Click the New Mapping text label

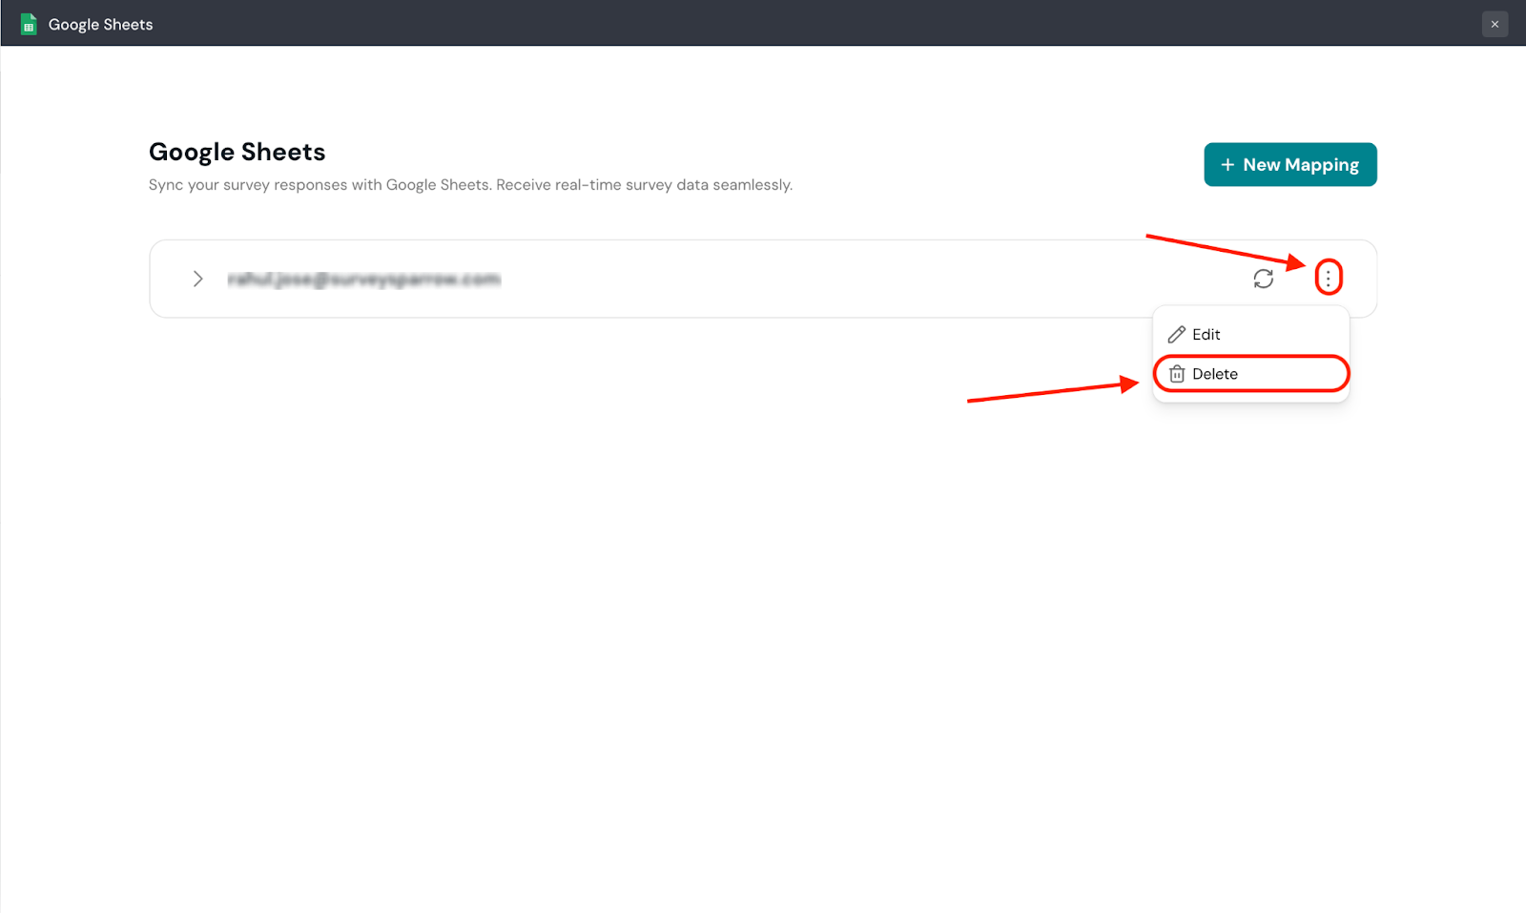pyautogui.click(x=1301, y=165)
